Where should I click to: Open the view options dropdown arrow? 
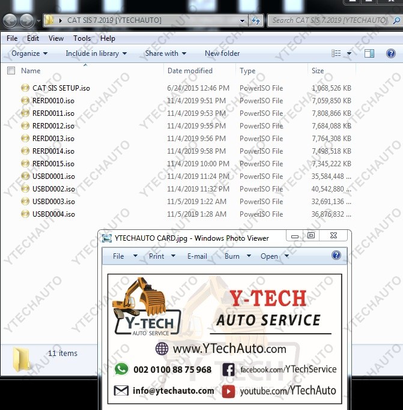[349, 53]
